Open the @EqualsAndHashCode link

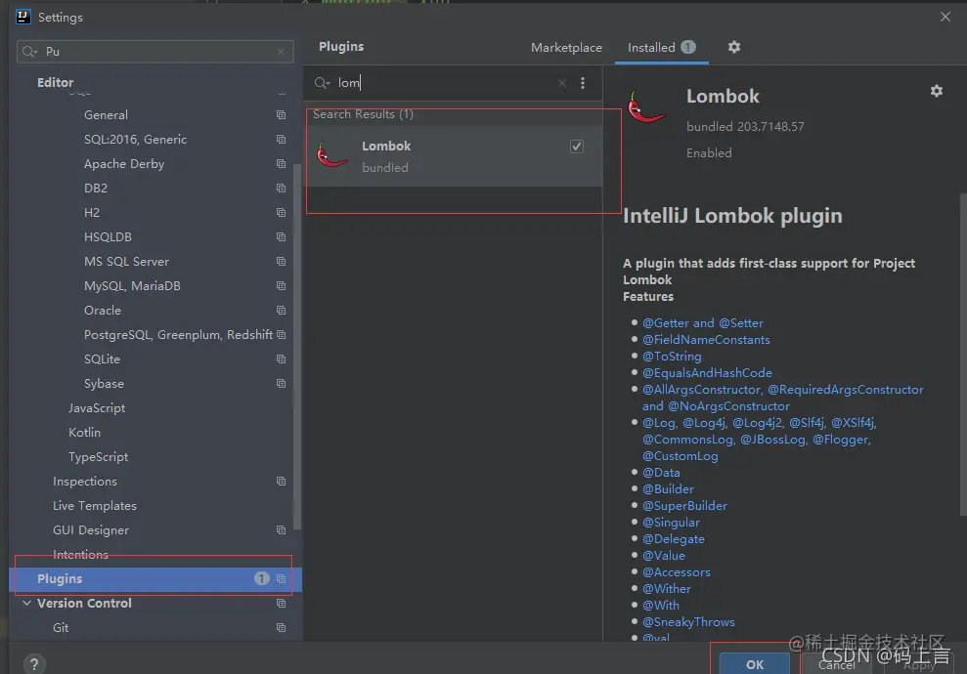click(707, 373)
